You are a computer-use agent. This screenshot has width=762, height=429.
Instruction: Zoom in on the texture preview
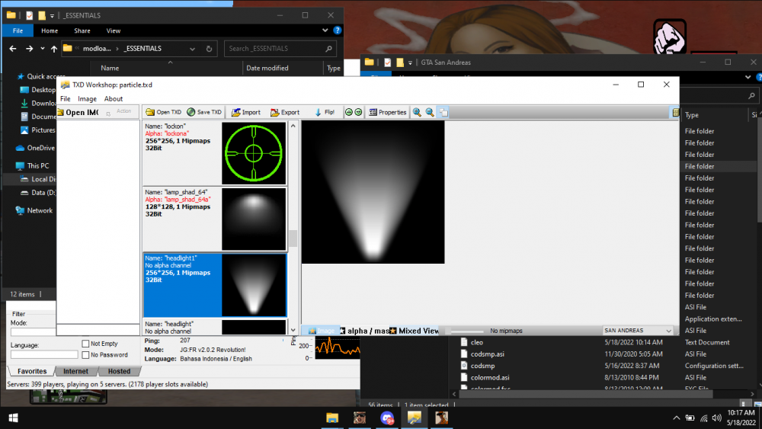coord(417,112)
